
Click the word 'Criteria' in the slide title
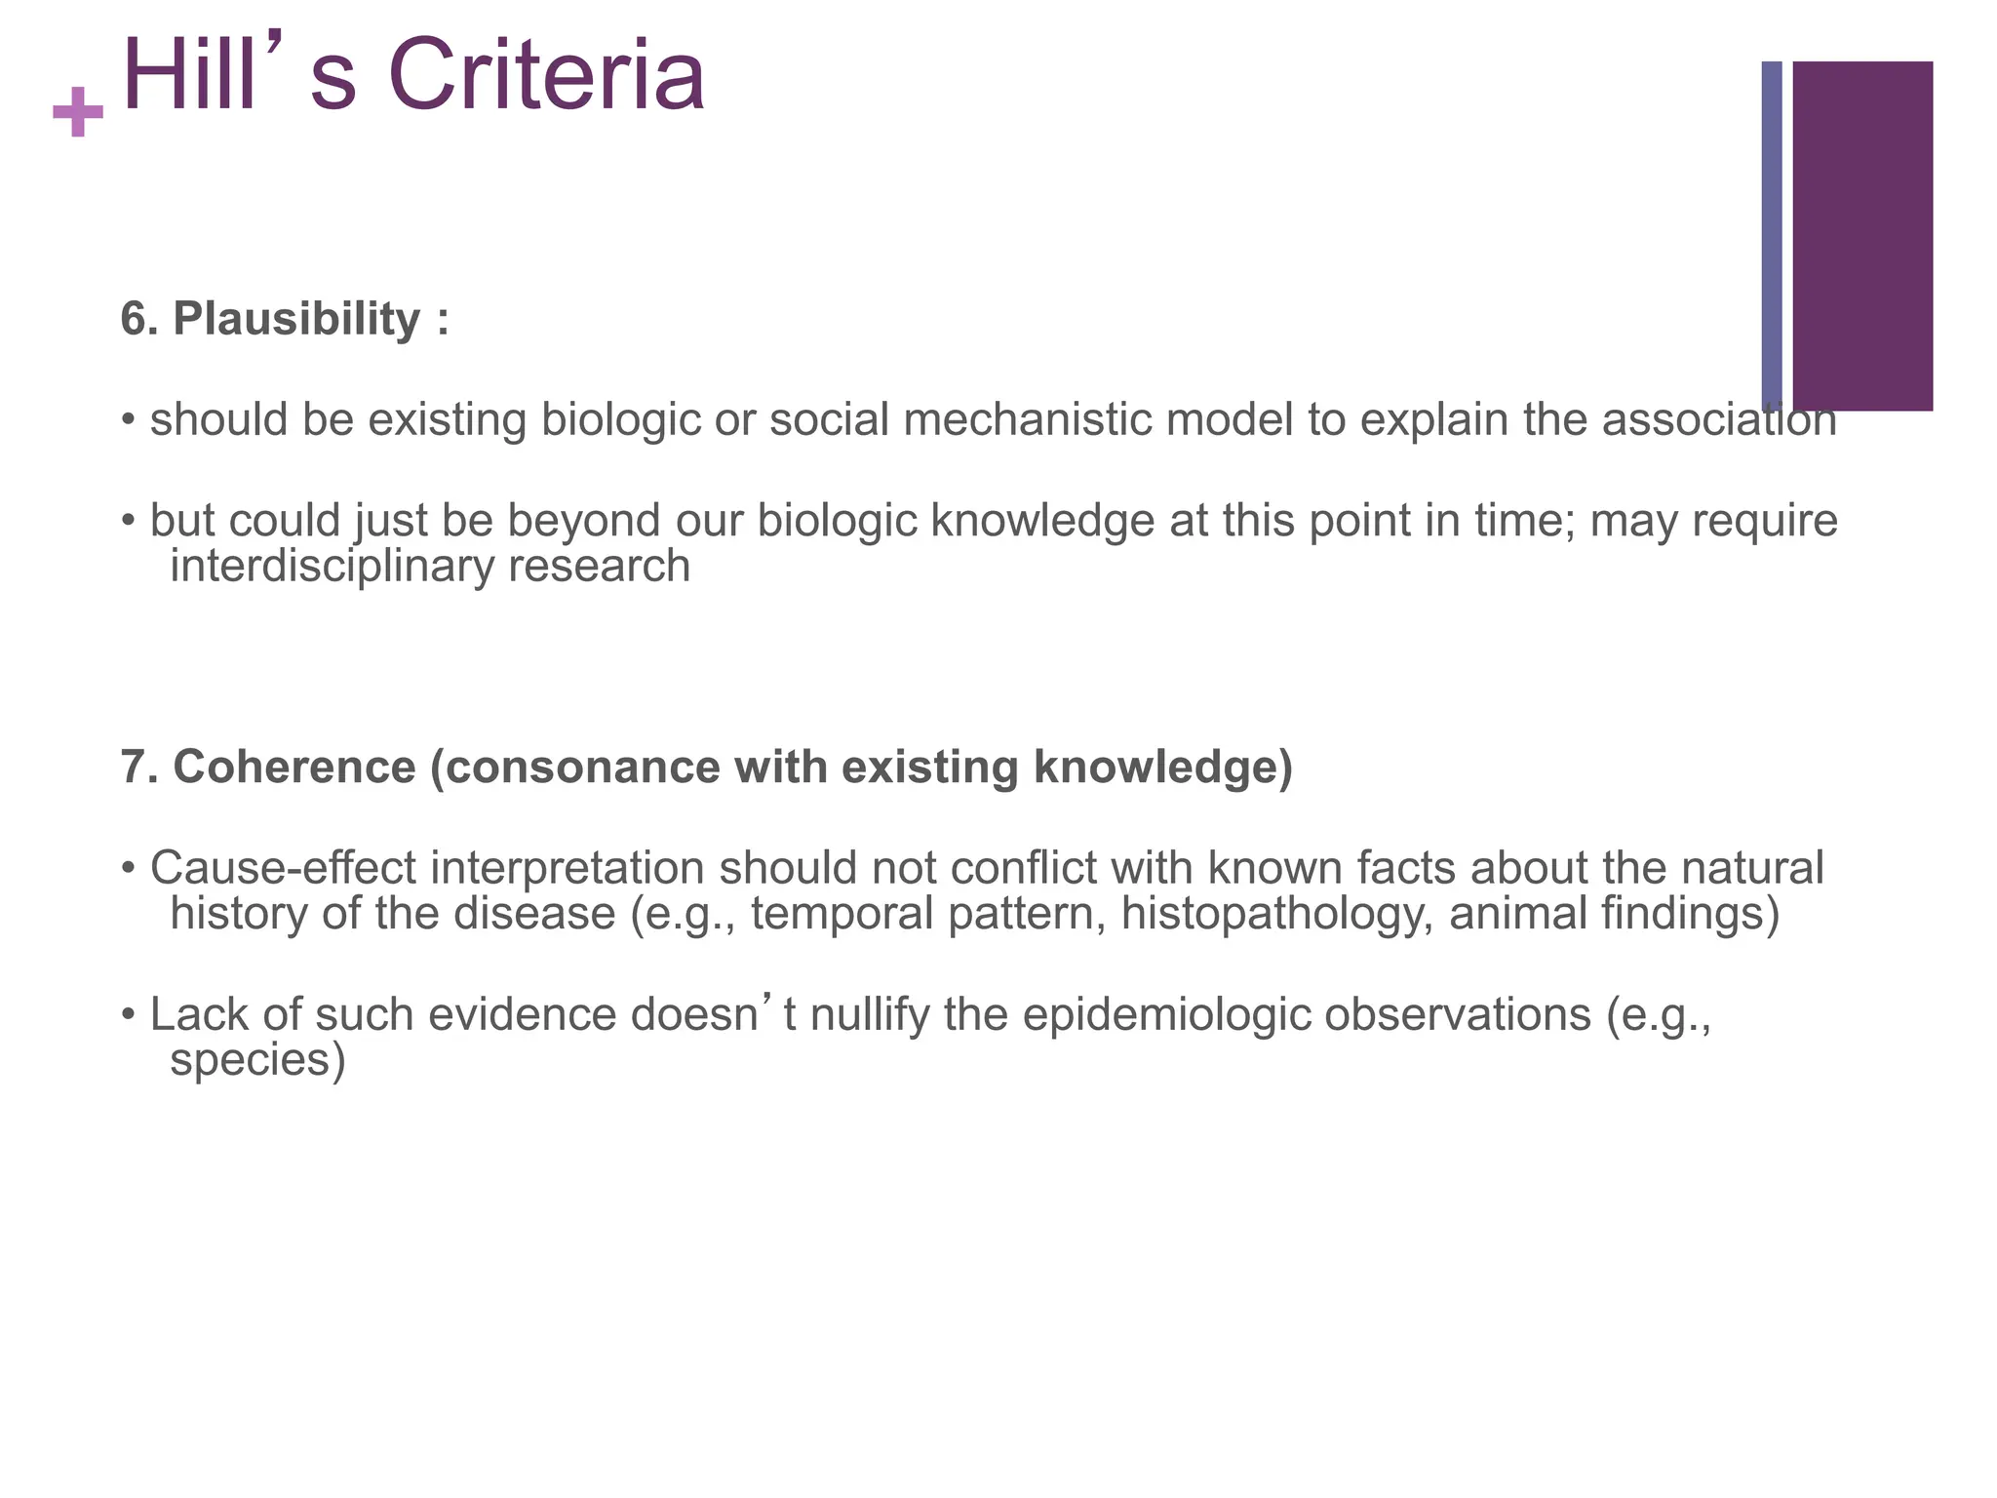click(x=546, y=76)
